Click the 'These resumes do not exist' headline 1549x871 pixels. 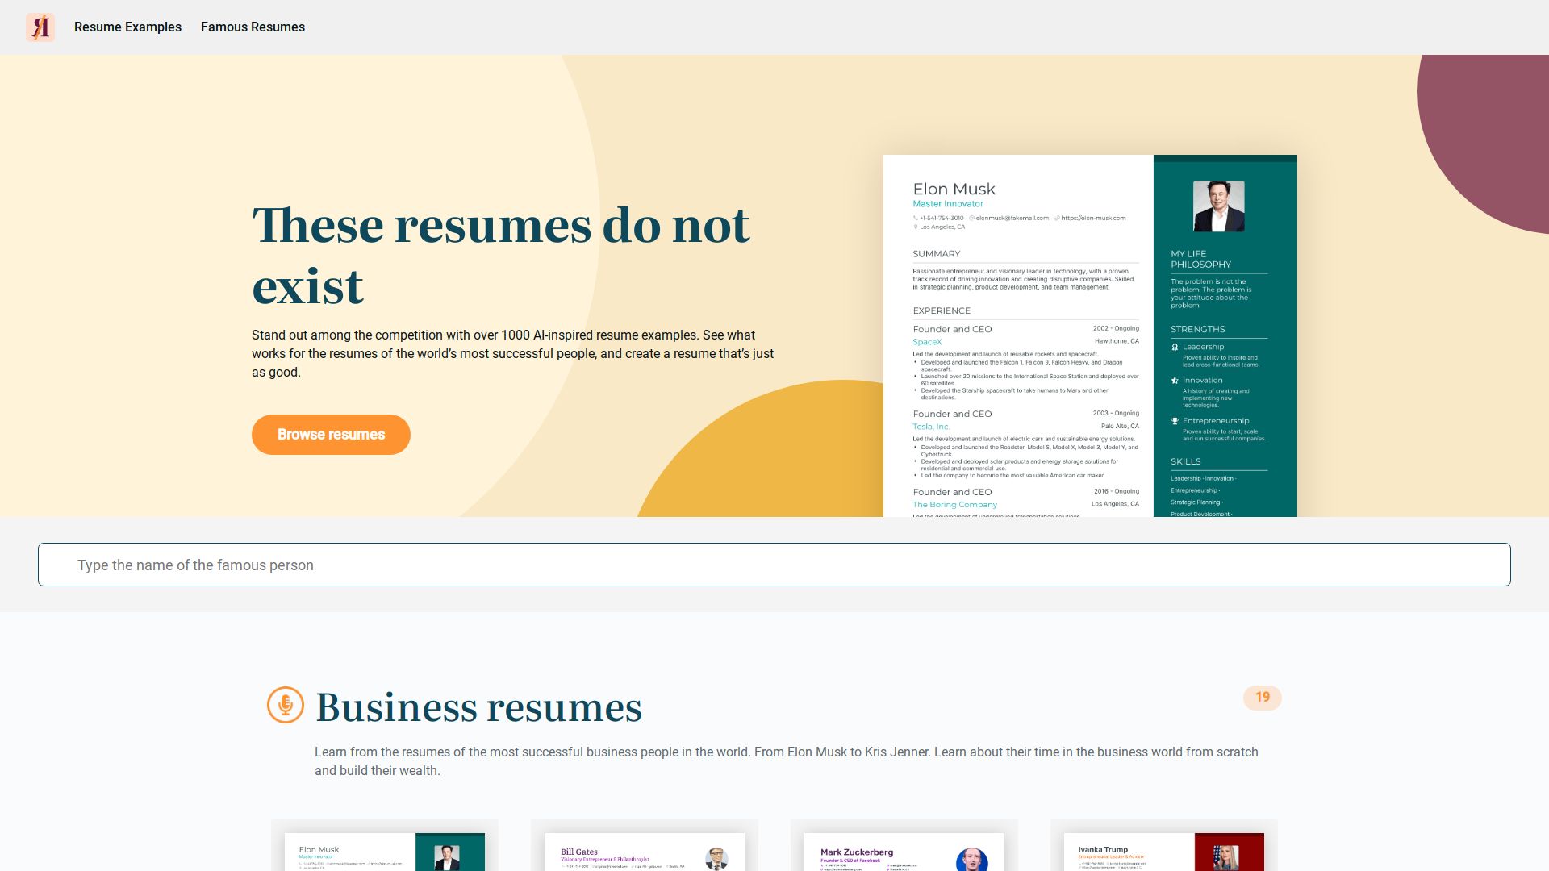pos(501,255)
